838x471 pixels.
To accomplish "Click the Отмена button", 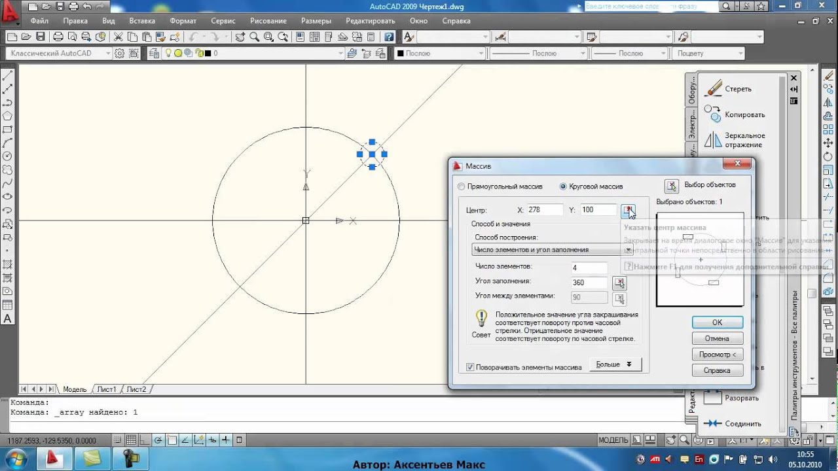I will coord(717,339).
